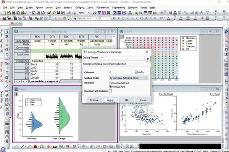The width and height of the screenshot is (229, 152).
Task: Select the Text tool in the left toolbar
Action: (x=9, y=72)
